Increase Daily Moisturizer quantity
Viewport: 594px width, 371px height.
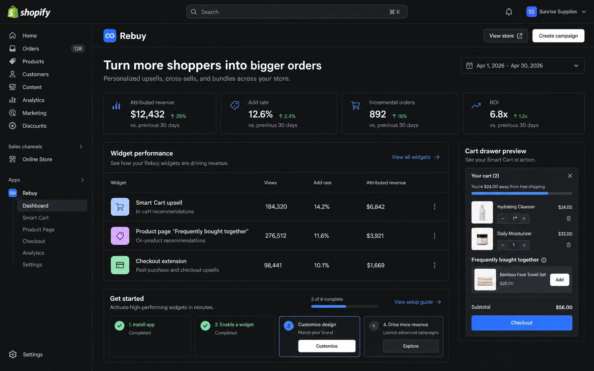pyautogui.click(x=524, y=245)
